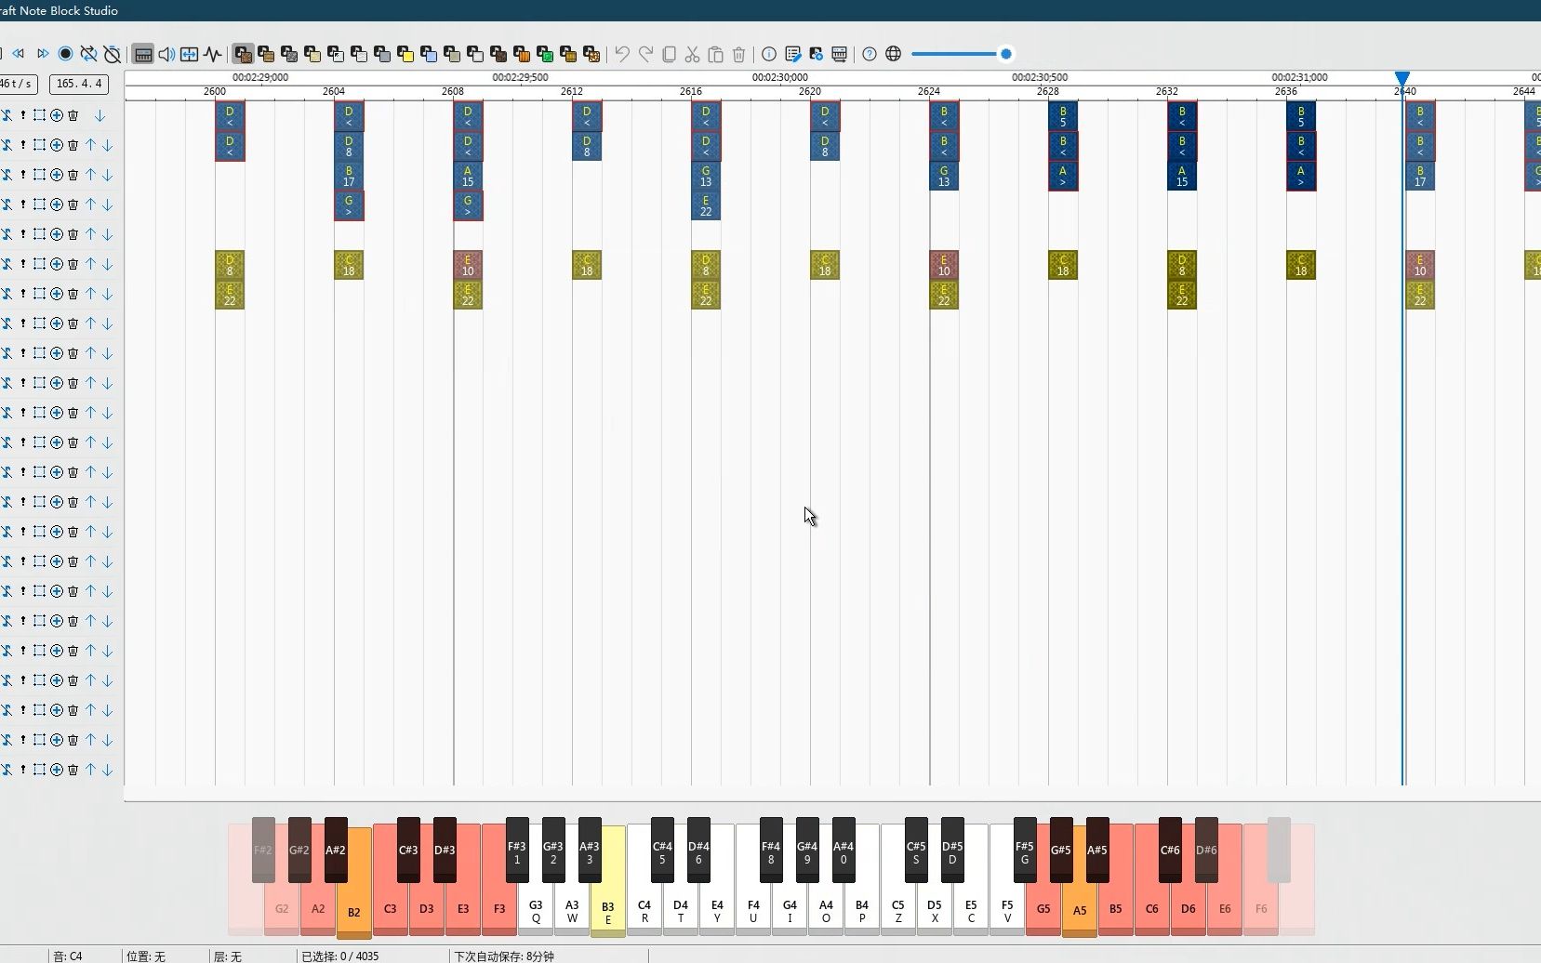Copy selection with the copy icon
This screenshot has width=1541, height=963.
click(x=669, y=54)
